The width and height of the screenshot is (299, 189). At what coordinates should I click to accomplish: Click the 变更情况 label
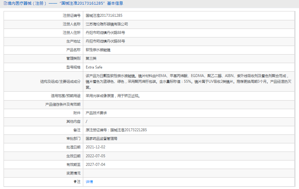click(x=74, y=173)
